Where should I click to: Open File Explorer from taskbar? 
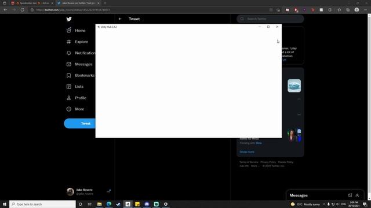point(99,204)
